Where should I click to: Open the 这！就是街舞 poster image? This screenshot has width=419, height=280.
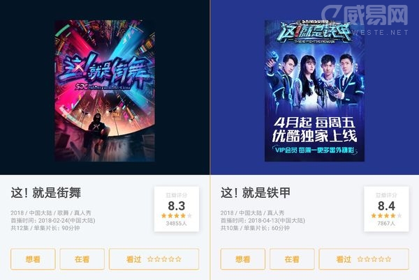coord(105,91)
